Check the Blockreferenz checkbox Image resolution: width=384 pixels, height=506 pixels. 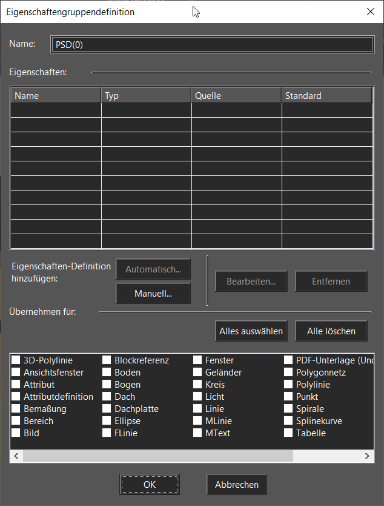tap(107, 360)
